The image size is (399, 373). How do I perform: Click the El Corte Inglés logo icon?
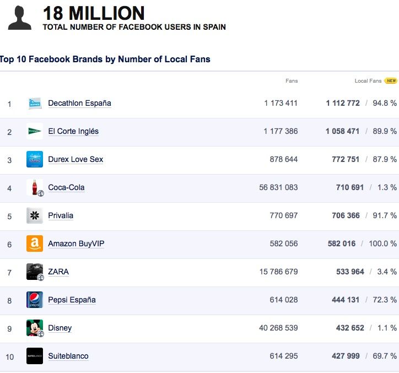[35, 131]
